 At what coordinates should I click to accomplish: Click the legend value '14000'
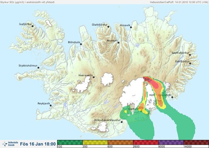[x=188, y=147]
